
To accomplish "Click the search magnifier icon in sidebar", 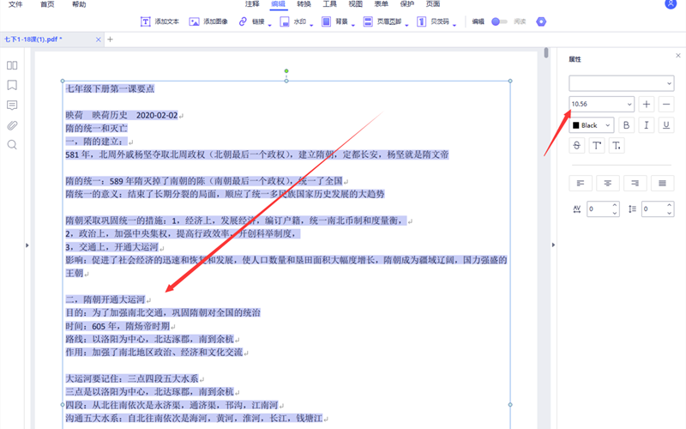I will [x=12, y=145].
